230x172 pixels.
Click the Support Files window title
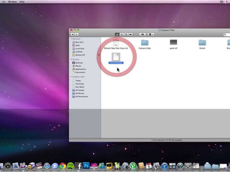(x=166, y=30)
